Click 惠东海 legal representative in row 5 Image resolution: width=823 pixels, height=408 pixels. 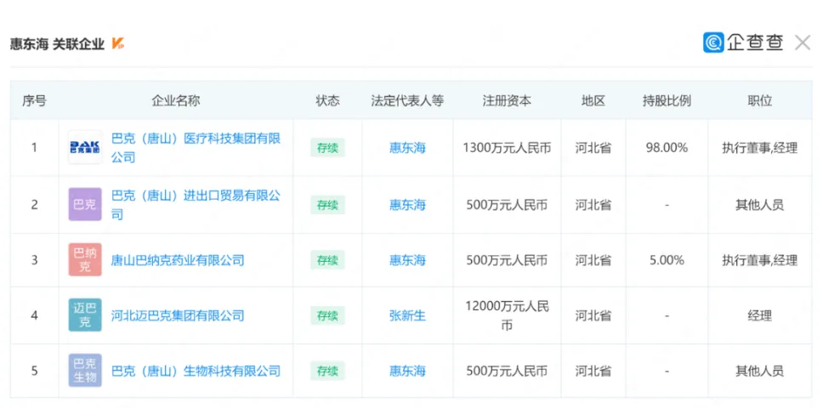click(407, 371)
